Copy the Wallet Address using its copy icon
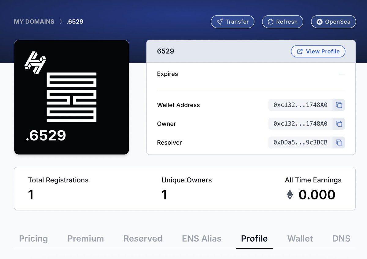Image resolution: width=367 pixels, height=259 pixels. (x=339, y=105)
